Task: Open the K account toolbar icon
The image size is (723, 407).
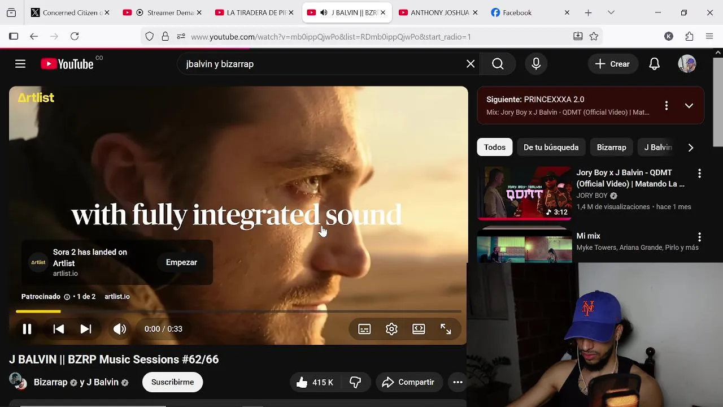Action: [669, 36]
